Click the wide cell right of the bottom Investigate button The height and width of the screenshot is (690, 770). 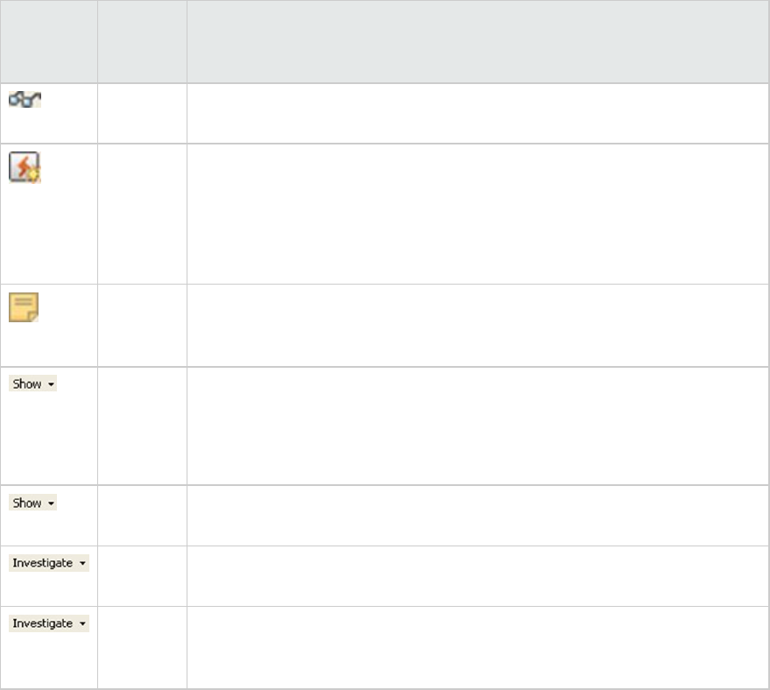[477, 647]
